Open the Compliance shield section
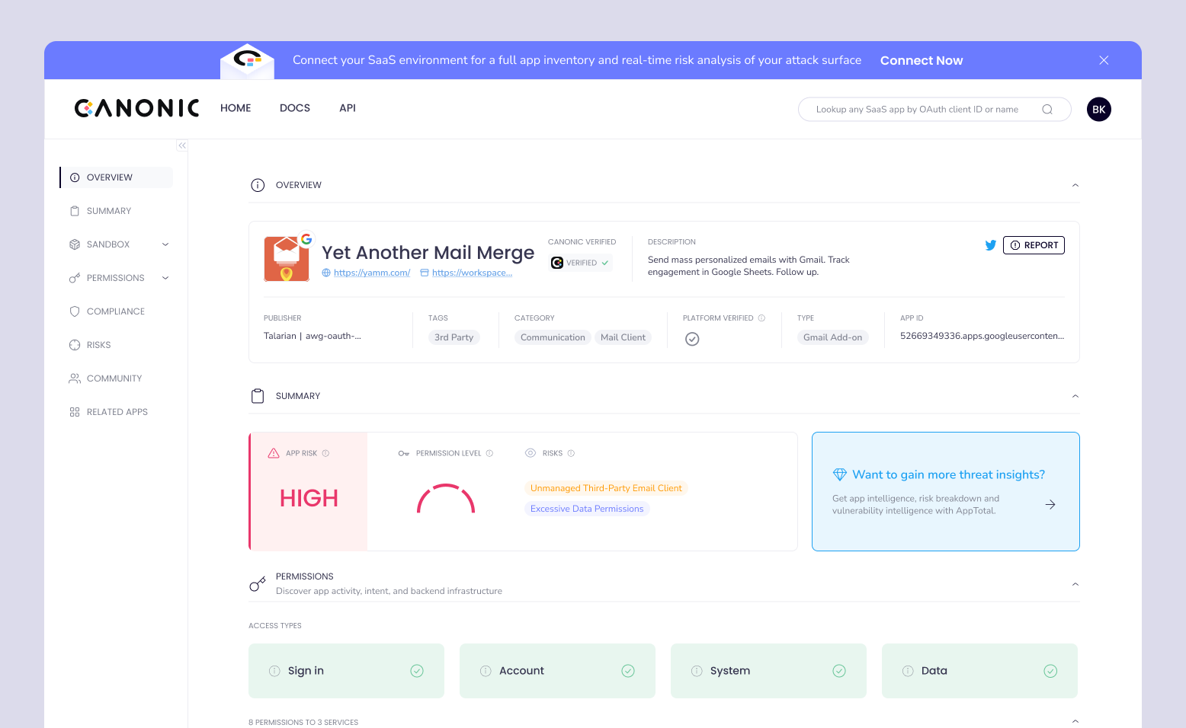The height and width of the screenshot is (728, 1186). coord(74,311)
